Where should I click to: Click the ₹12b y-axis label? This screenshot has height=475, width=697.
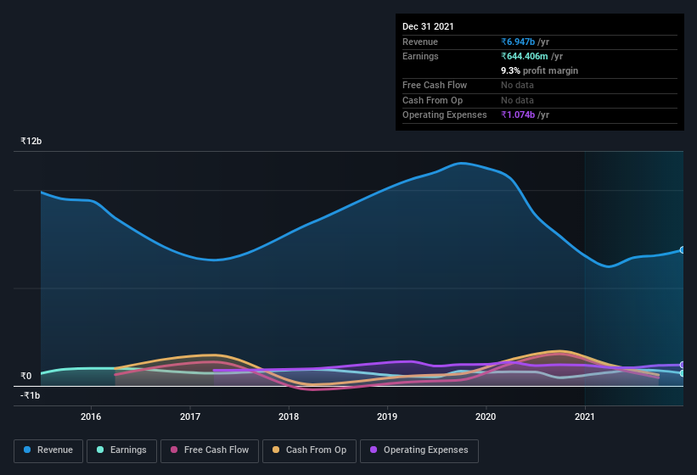click(x=31, y=141)
